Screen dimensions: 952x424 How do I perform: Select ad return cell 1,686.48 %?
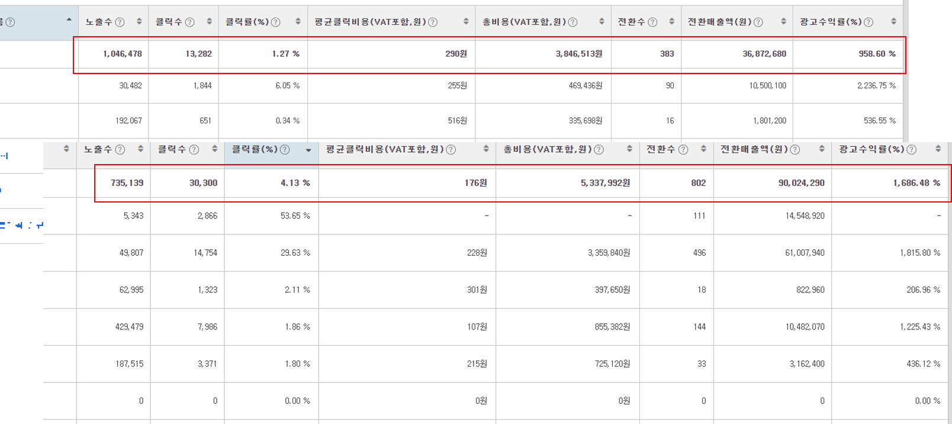pos(916,183)
